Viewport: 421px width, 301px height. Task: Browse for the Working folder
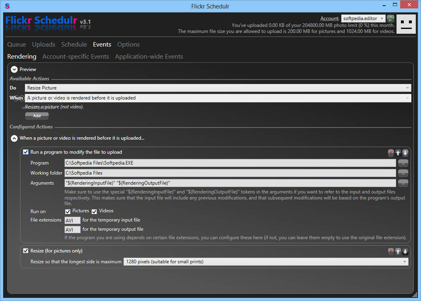[403, 173]
